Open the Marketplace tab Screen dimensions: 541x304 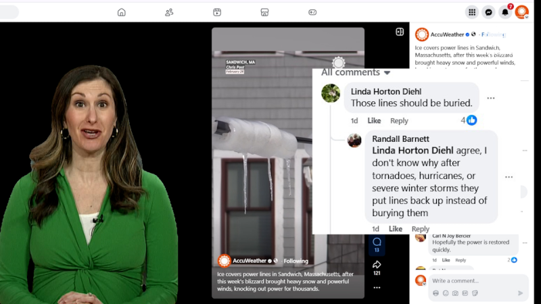coord(264,12)
